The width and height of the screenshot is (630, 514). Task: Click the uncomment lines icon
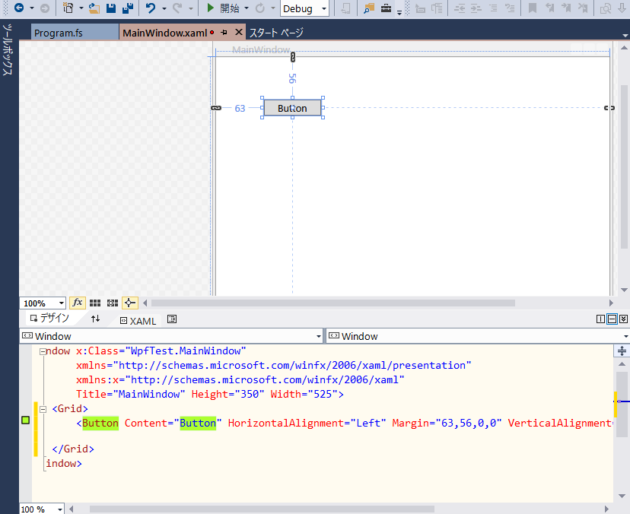coord(510,8)
